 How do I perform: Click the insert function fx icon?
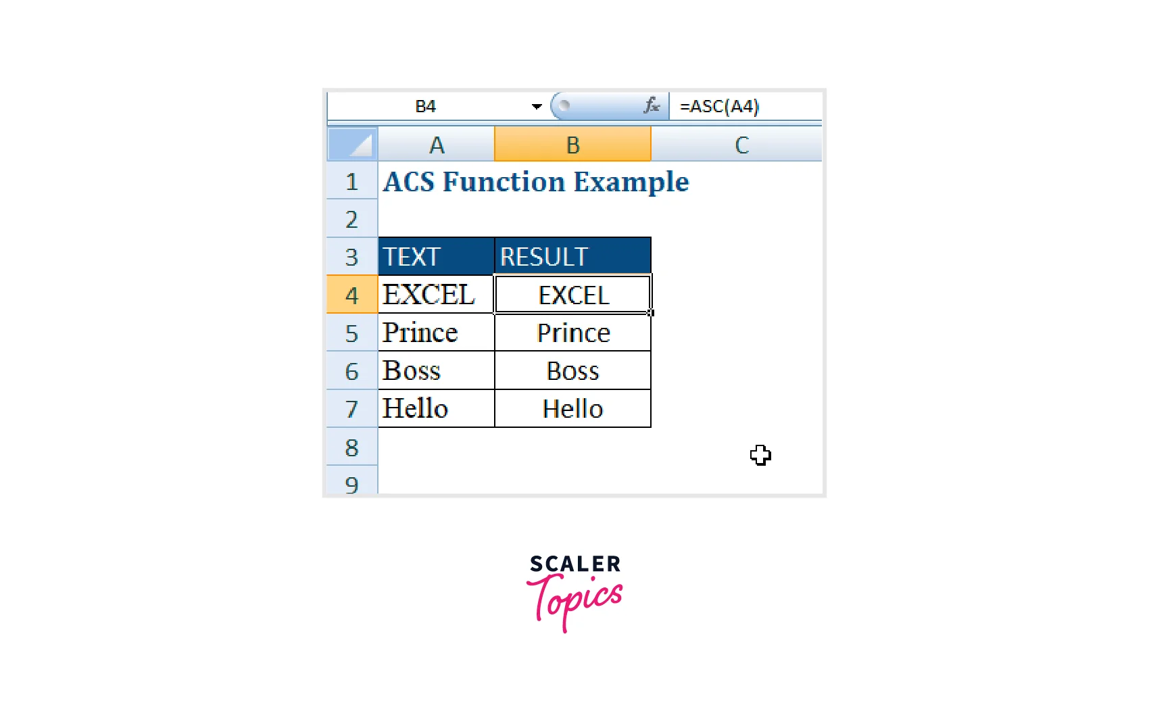651,105
